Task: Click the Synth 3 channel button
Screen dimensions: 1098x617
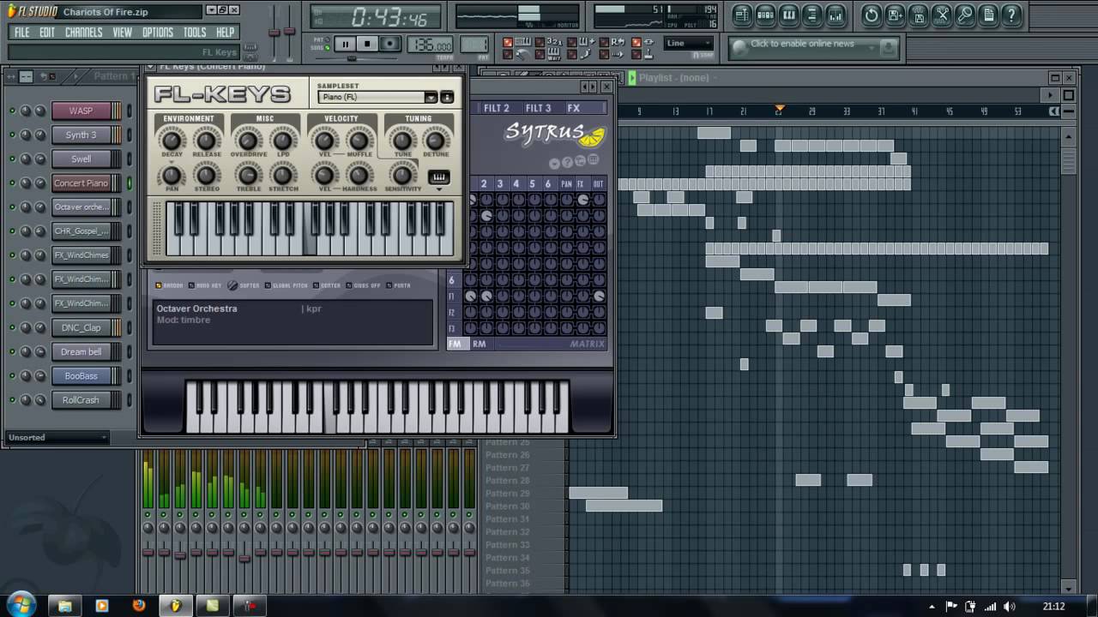Action: (81, 135)
